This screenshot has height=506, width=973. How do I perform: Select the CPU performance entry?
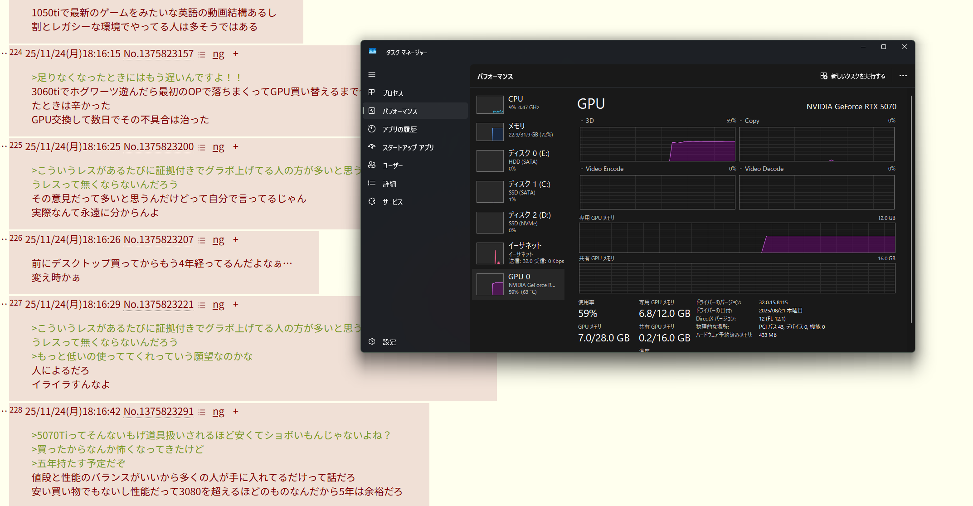coord(519,104)
